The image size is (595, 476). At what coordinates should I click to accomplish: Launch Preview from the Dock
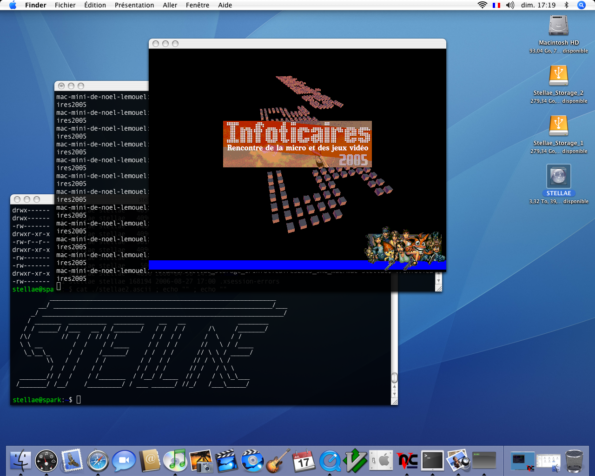[458, 461]
